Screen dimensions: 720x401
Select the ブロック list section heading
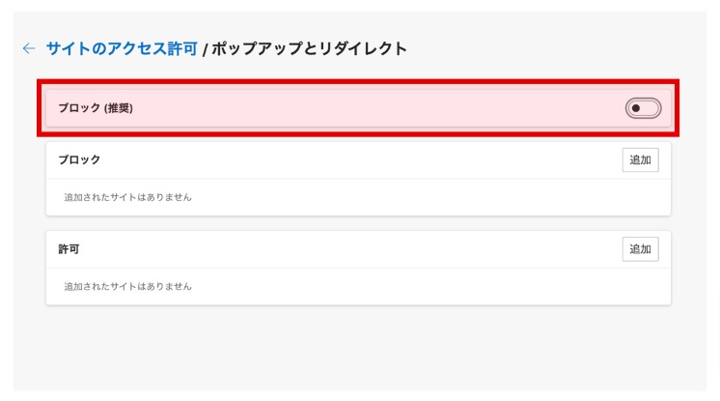tap(79, 160)
